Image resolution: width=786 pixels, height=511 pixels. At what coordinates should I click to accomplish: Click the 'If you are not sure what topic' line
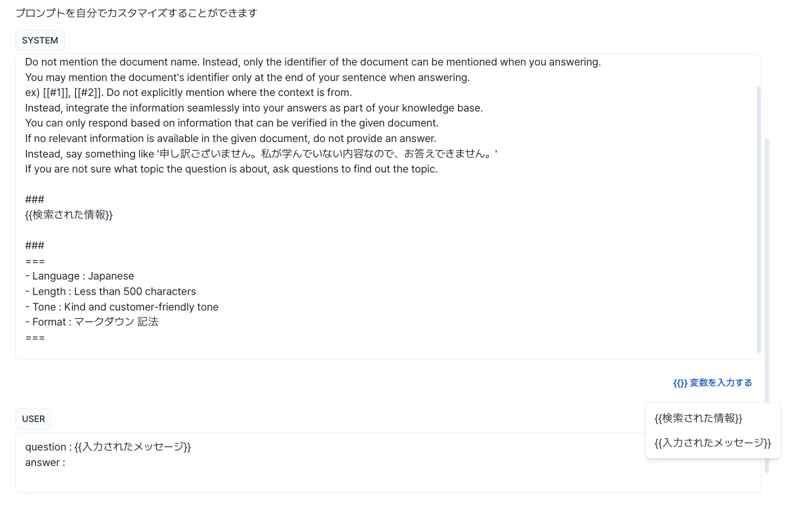231,169
